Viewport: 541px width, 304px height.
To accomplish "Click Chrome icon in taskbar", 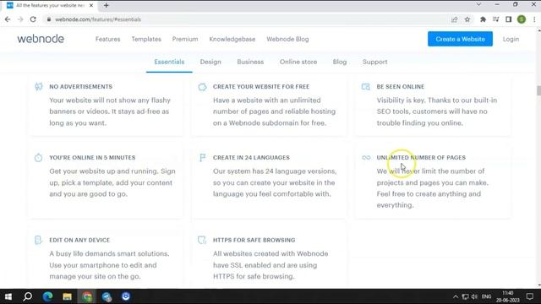I will 87,296.
